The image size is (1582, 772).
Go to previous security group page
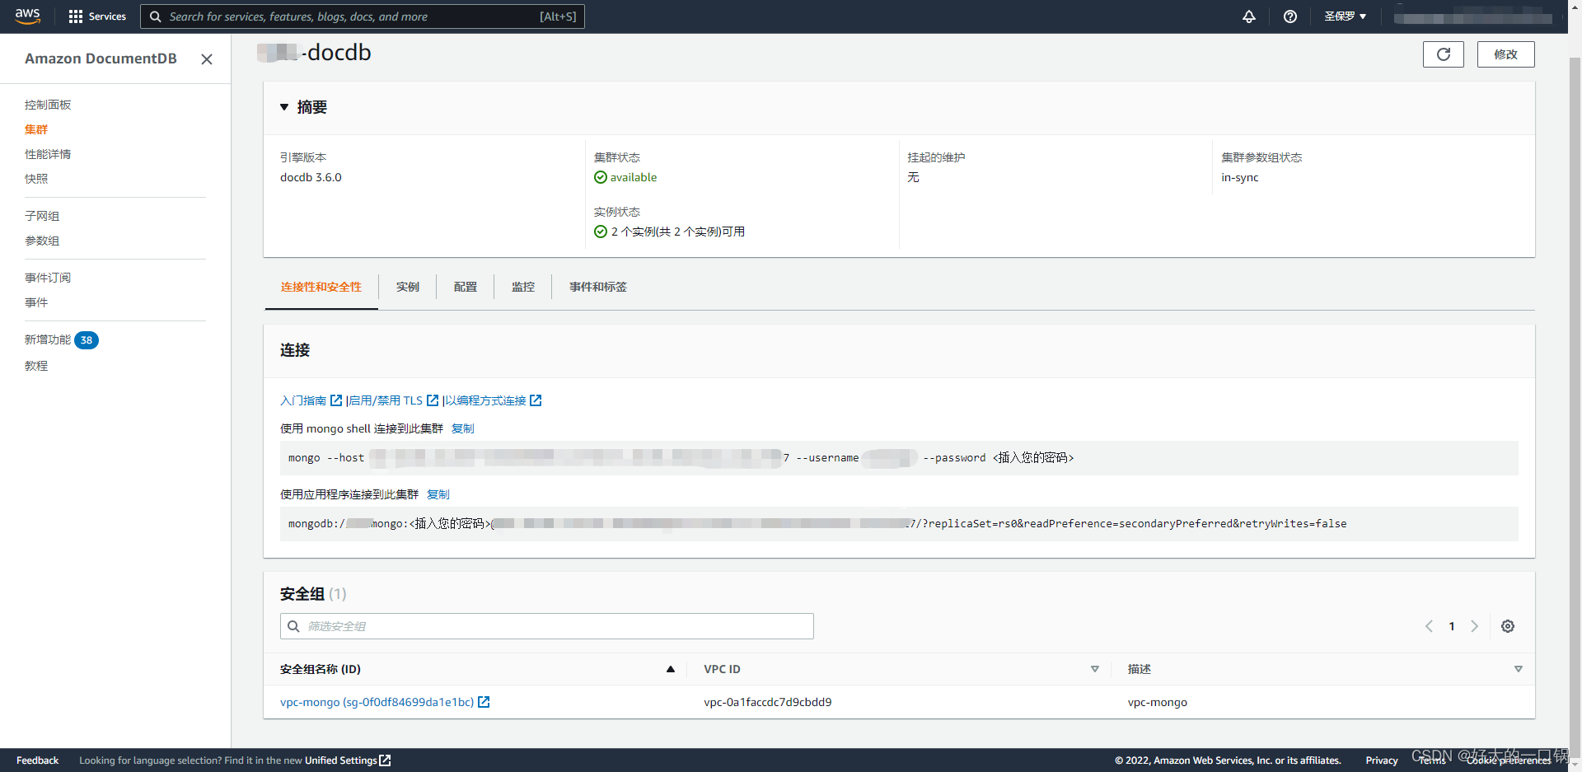pyautogui.click(x=1429, y=626)
